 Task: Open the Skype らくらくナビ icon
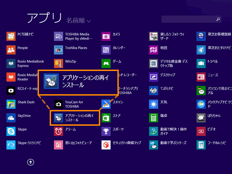[x=11, y=145]
